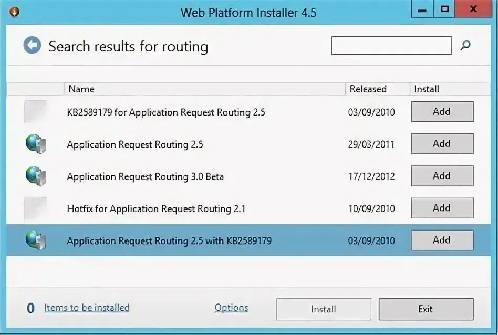This screenshot has height=335, width=498.
Task: Select the row KB2589179 for Application Request Routing 2.5
Action: 248,112
